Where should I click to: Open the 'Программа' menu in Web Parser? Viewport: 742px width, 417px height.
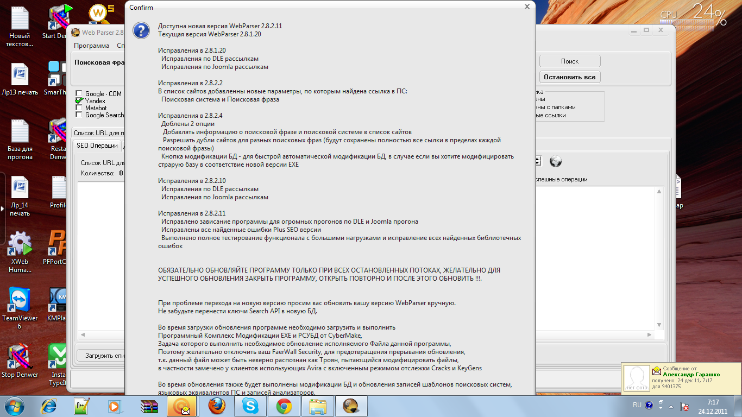pyautogui.click(x=92, y=46)
